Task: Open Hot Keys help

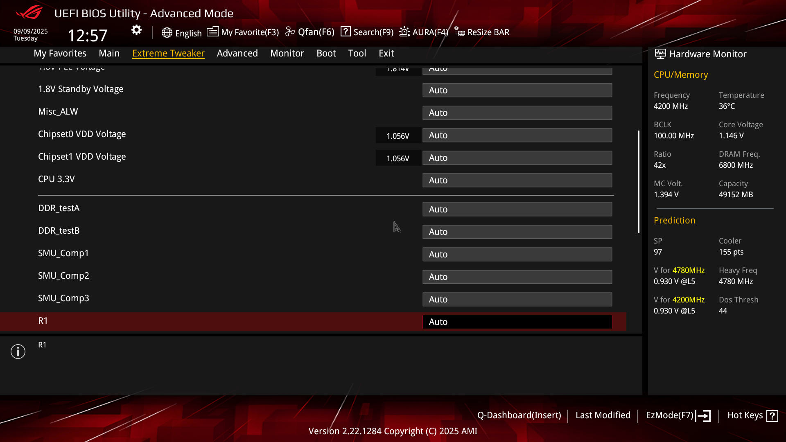Action: [752, 415]
